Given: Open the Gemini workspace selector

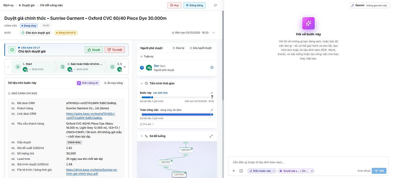Looking at the screenshot, I should 370,5.
